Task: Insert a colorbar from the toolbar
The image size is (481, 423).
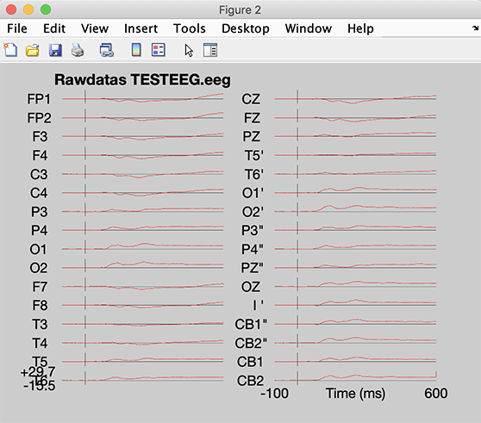Action: (x=136, y=50)
